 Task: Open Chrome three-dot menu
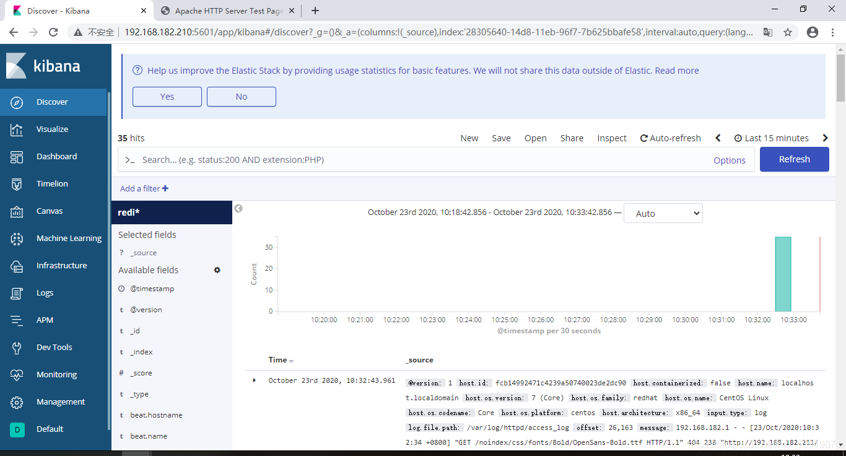coord(833,32)
